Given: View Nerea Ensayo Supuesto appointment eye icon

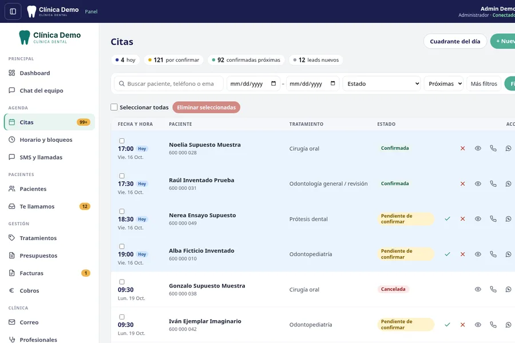Looking at the screenshot, I should (x=478, y=219).
